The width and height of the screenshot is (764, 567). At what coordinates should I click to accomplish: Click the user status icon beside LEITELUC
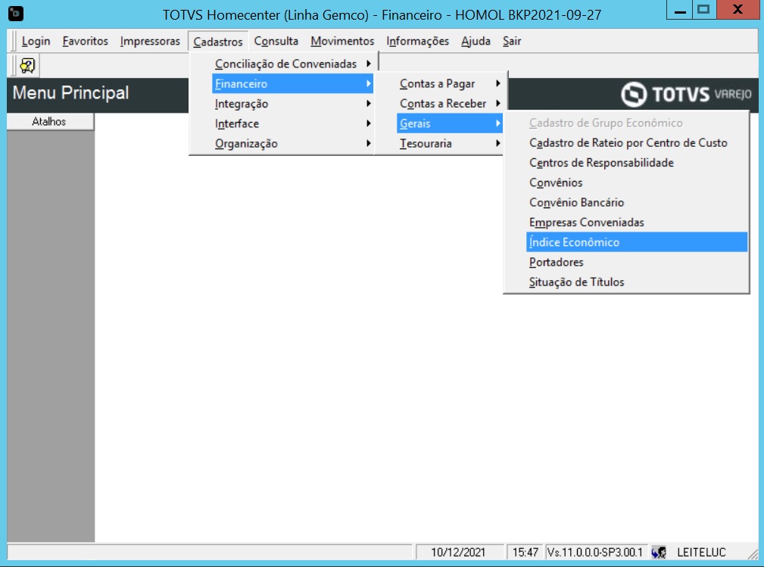click(x=659, y=552)
